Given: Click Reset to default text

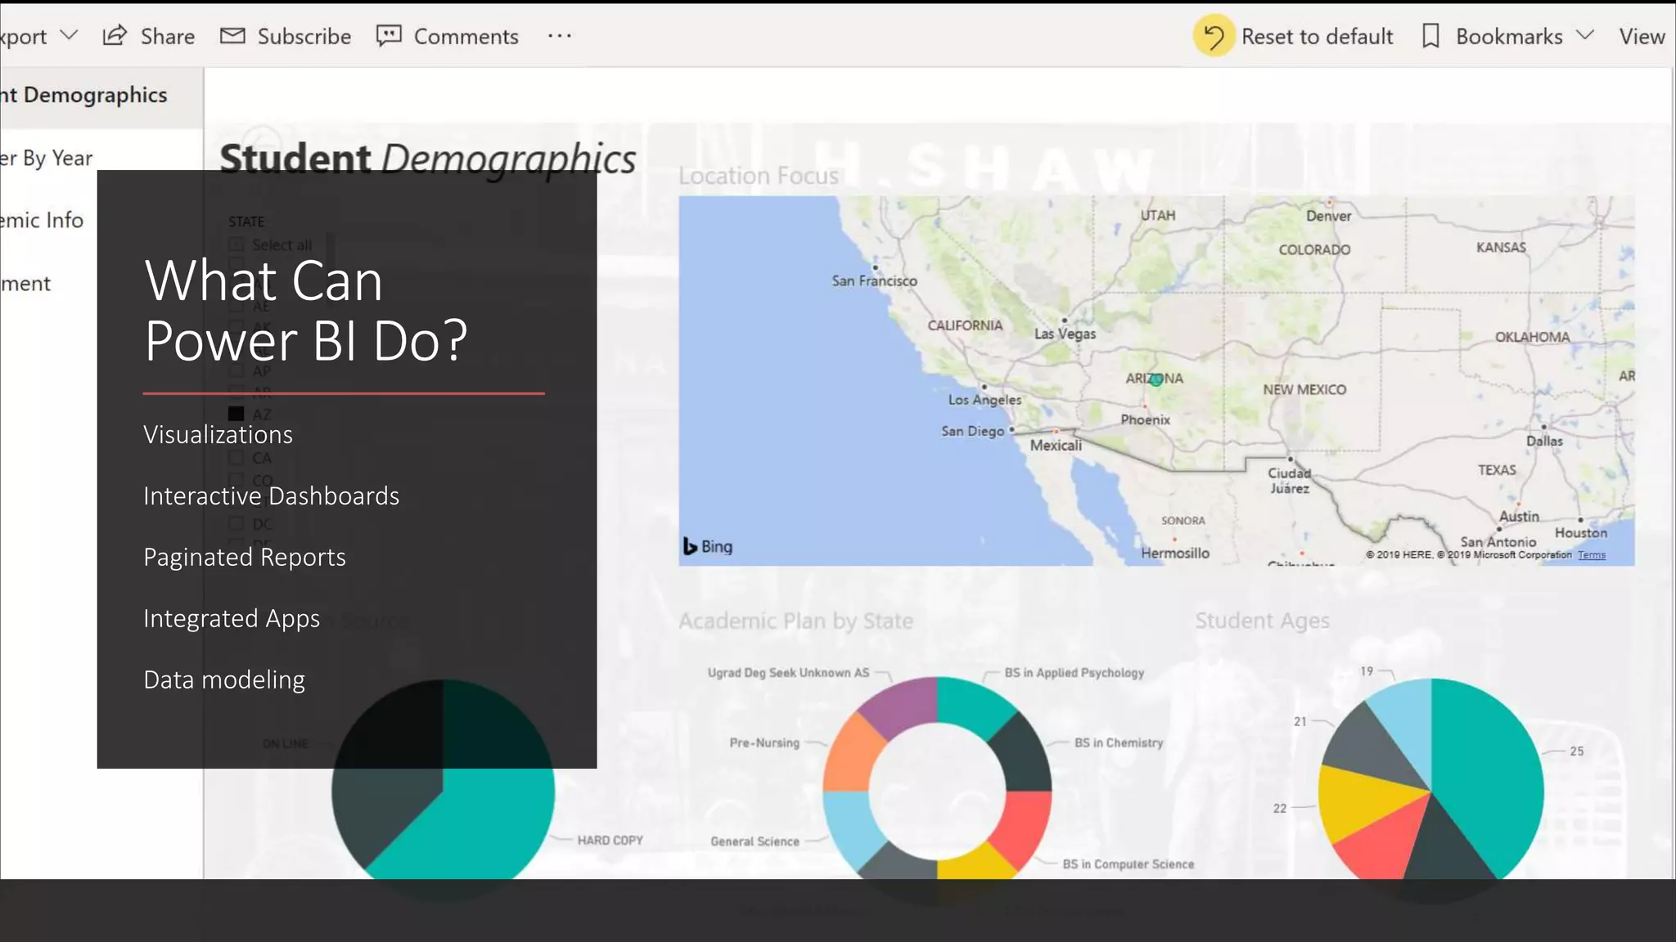Looking at the screenshot, I should click(x=1317, y=36).
